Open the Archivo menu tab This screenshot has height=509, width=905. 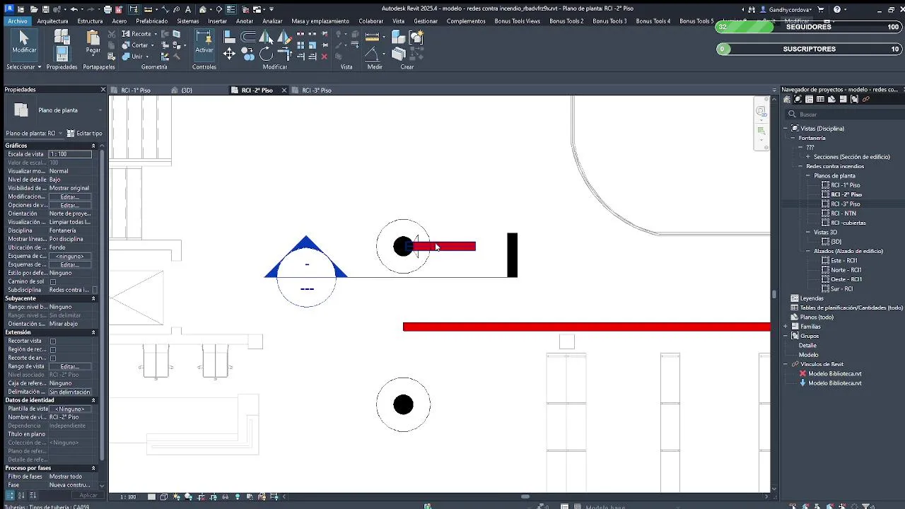pos(17,21)
